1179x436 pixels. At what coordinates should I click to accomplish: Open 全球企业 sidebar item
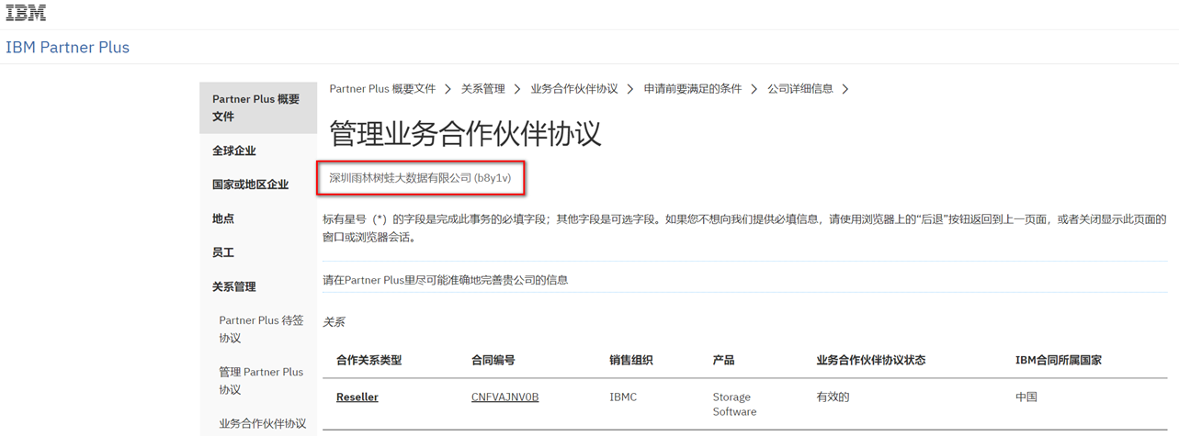click(234, 151)
